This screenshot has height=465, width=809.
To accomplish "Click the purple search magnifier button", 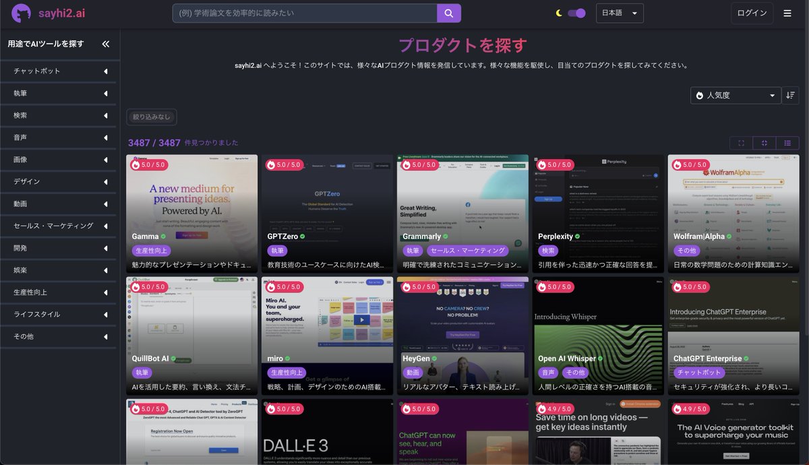I will (449, 13).
